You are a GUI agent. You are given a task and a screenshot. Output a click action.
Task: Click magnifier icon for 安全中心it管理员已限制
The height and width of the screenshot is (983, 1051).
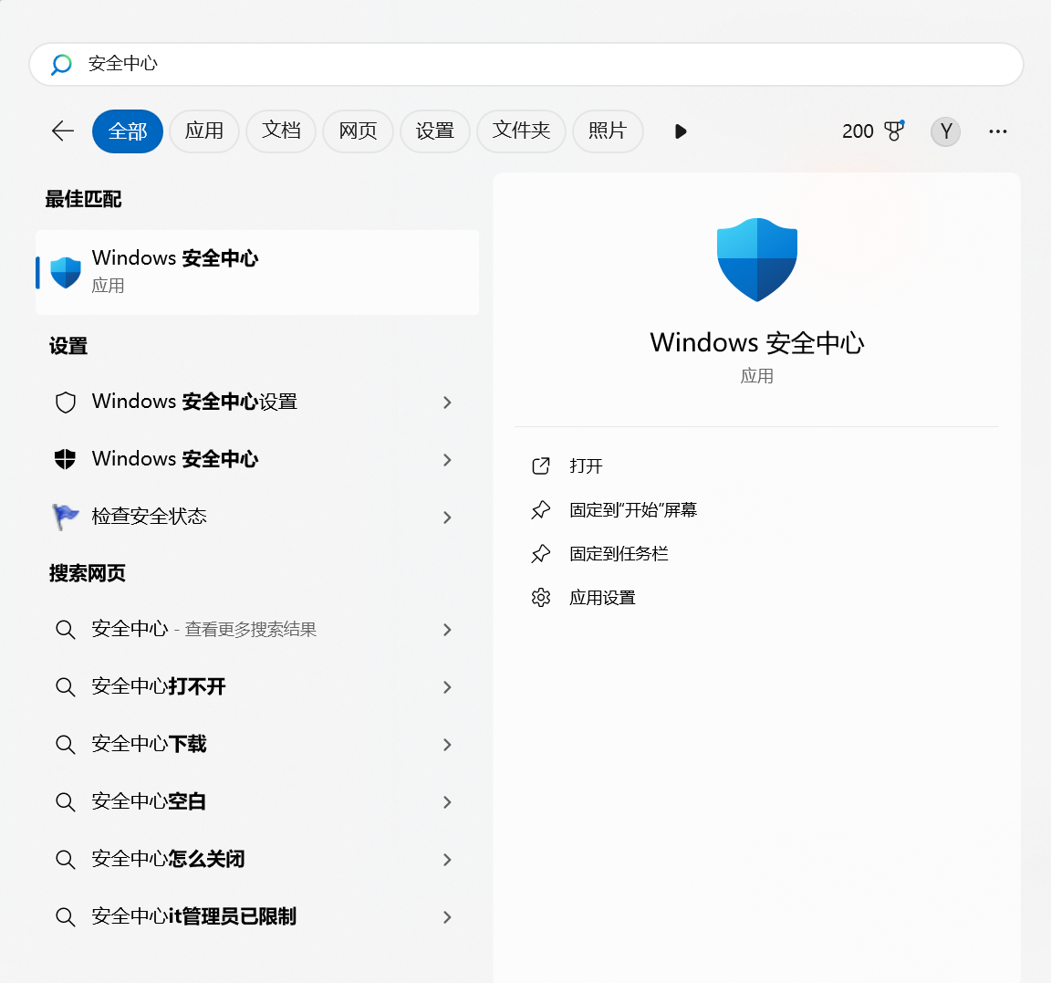[x=65, y=917]
